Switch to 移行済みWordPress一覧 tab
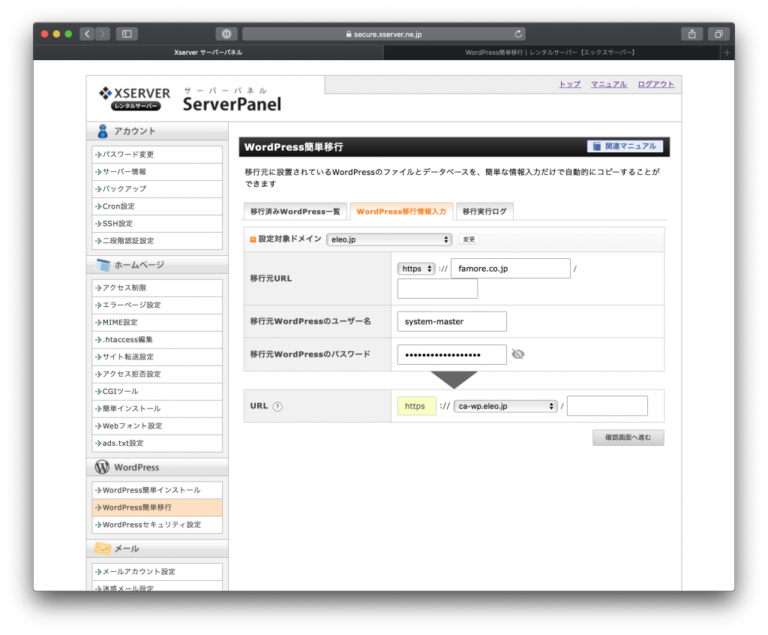 coord(295,212)
